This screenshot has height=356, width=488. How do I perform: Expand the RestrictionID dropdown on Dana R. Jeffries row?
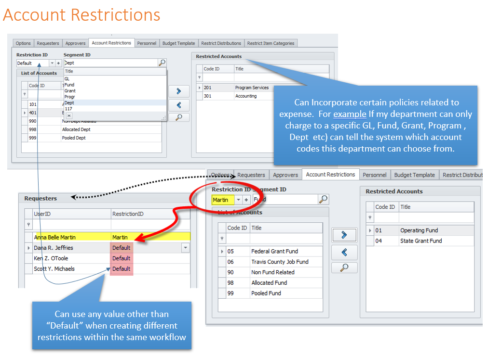[185, 248]
